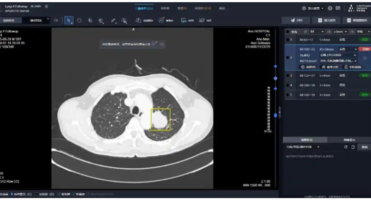Select the circular ROI magnifier tool

point(124,21)
